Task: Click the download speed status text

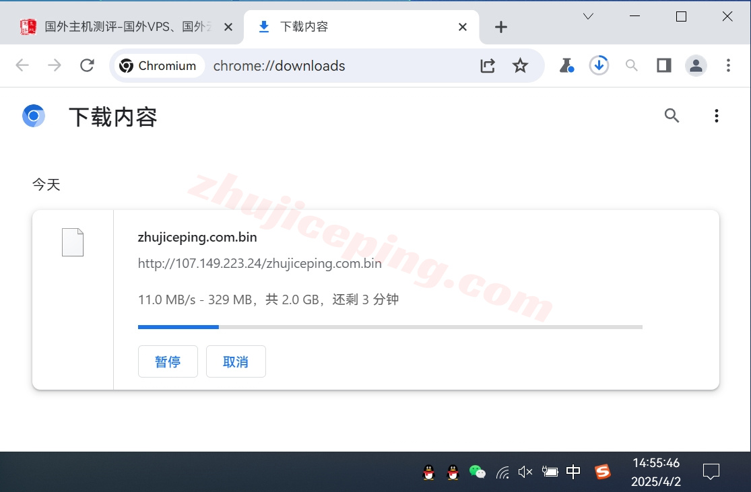Action: click(x=268, y=300)
